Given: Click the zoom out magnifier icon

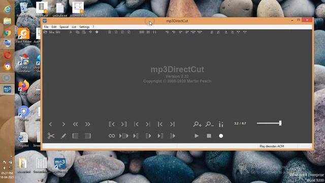Looking at the screenshot, I should click(x=209, y=124).
